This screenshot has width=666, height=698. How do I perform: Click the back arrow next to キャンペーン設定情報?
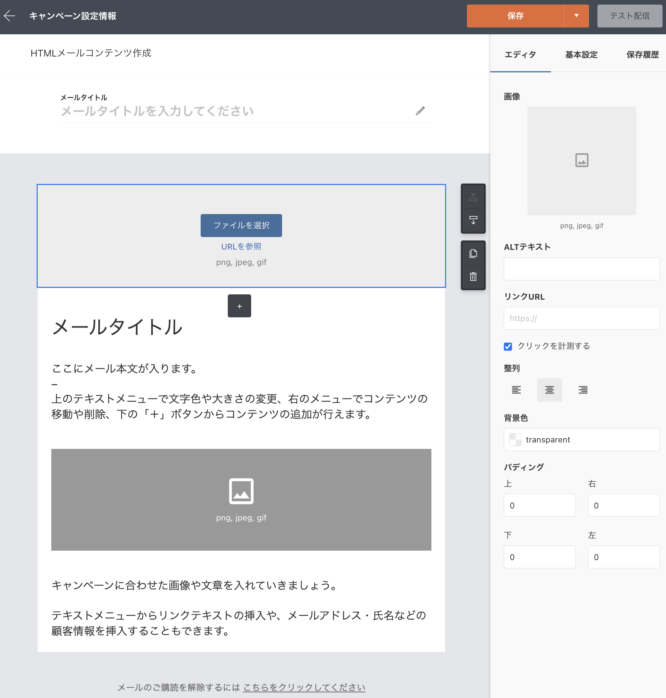(10, 16)
